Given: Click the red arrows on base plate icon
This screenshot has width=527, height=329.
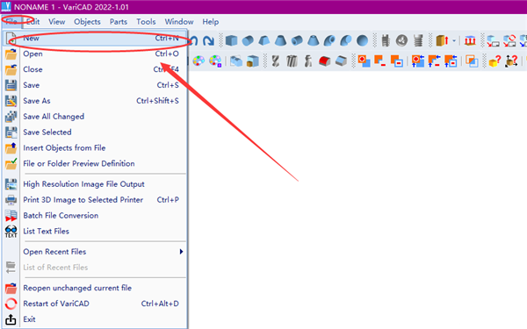Looking at the screenshot, I should pyautogui.click(x=470, y=41).
